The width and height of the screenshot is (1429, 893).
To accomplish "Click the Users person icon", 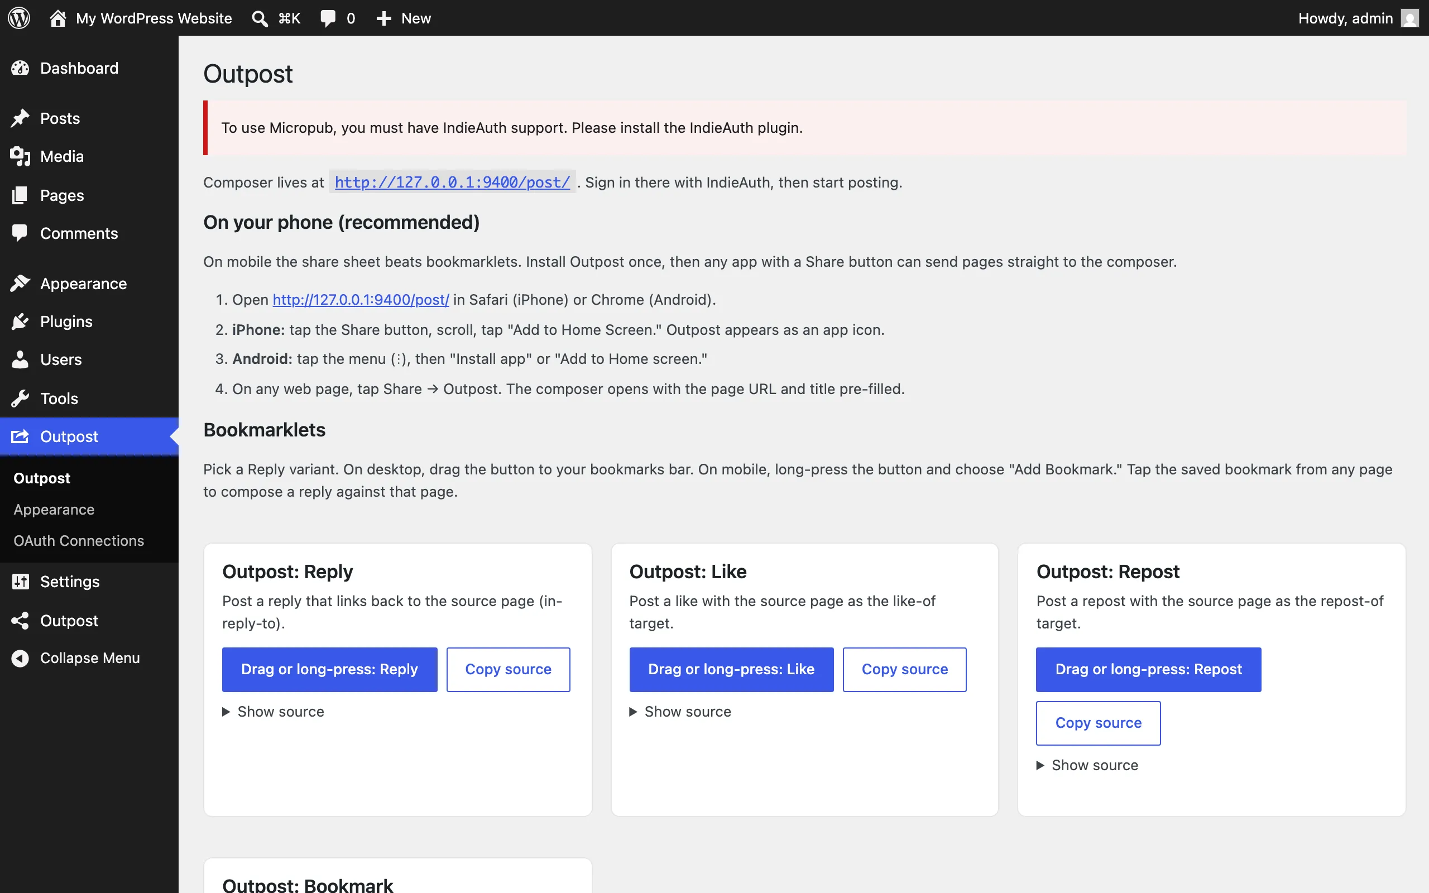I will 20,359.
